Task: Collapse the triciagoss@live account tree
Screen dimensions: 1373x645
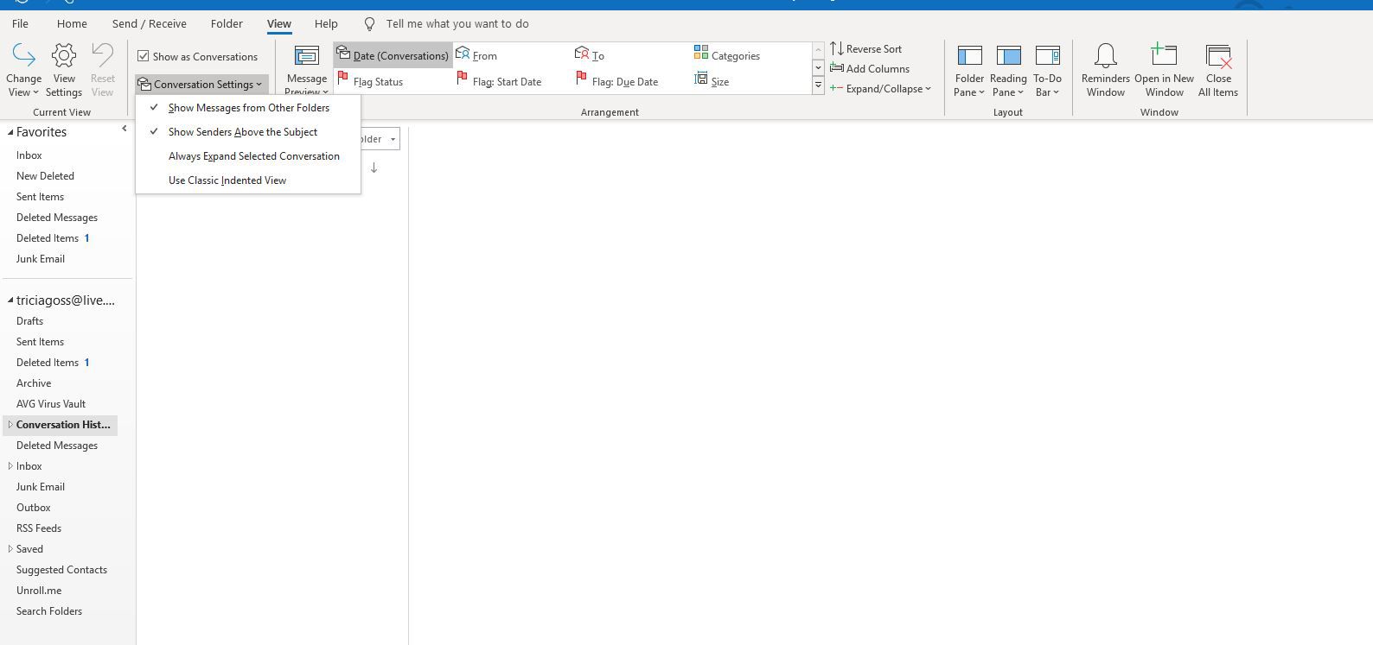Action: pos(10,300)
